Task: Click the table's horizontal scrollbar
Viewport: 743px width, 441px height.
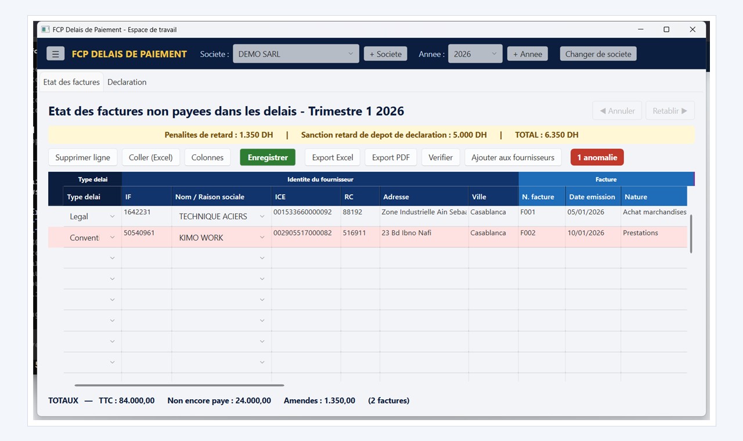Action: [179, 385]
